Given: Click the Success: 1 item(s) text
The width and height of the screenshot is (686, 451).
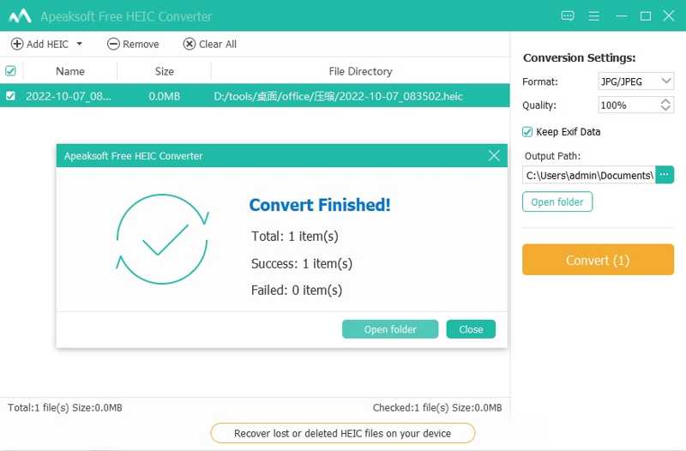Looking at the screenshot, I should (302, 263).
